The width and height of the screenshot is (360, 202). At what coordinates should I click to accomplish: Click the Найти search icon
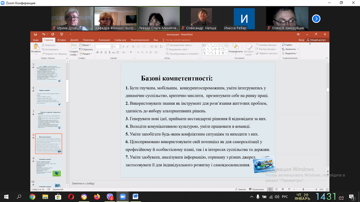tap(287, 45)
